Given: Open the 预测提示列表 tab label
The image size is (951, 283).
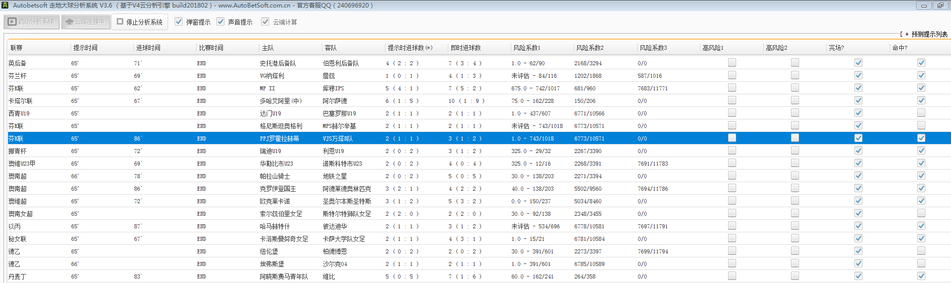Looking at the screenshot, I should 929,34.
